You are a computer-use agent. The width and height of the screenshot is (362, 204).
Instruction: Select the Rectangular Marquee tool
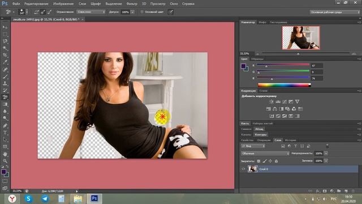point(5,34)
